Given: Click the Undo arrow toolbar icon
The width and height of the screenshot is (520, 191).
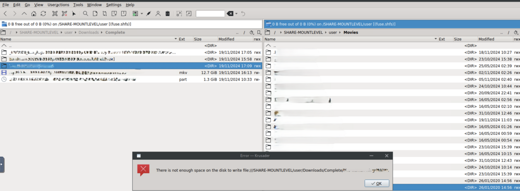Looking at the screenshot, I should point(243,14).
